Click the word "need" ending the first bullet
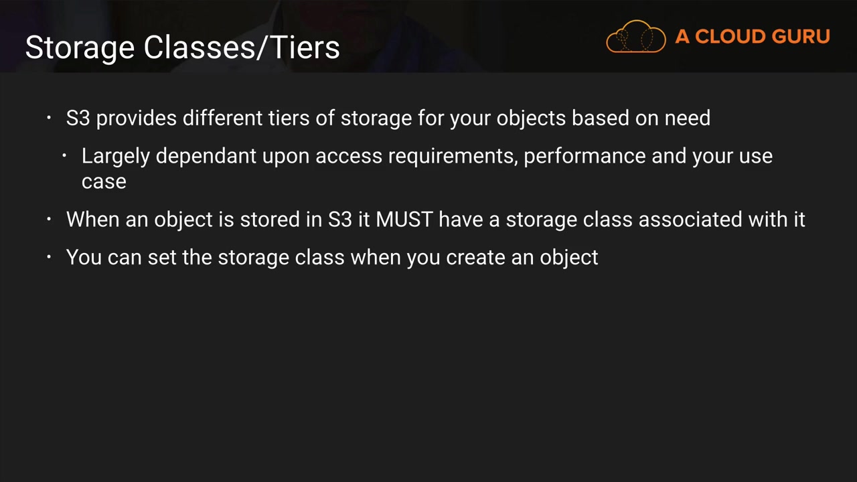Viewport: 857px width, 482px height. (x=687, y=118)
